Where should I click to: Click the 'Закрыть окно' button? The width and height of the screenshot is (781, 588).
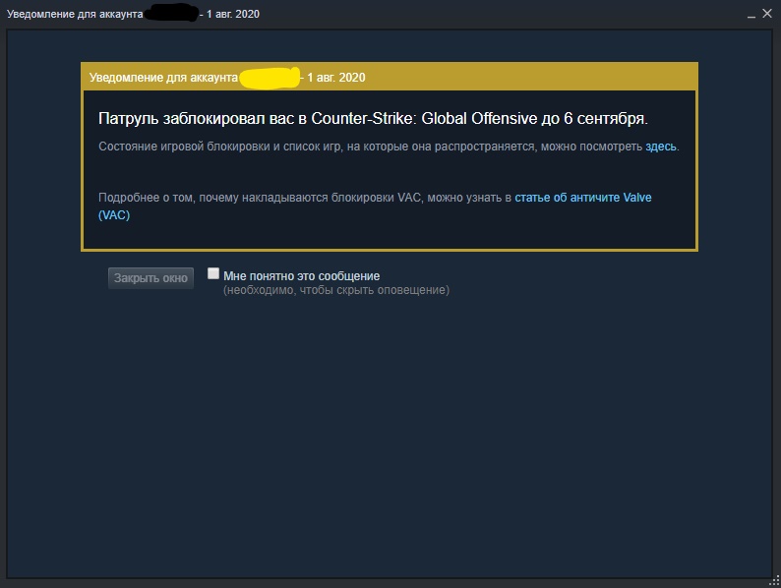click(150, 278)
